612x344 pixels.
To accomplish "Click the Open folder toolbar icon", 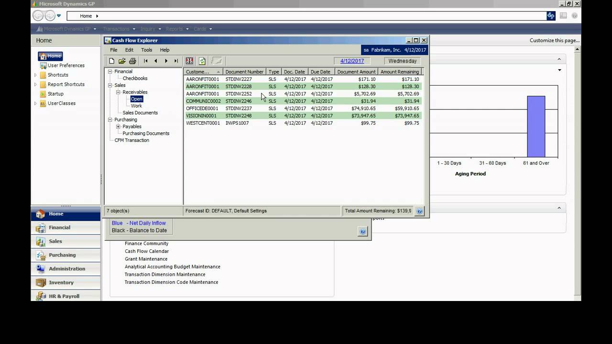I will pyautogui.click(x=122, y=61).
